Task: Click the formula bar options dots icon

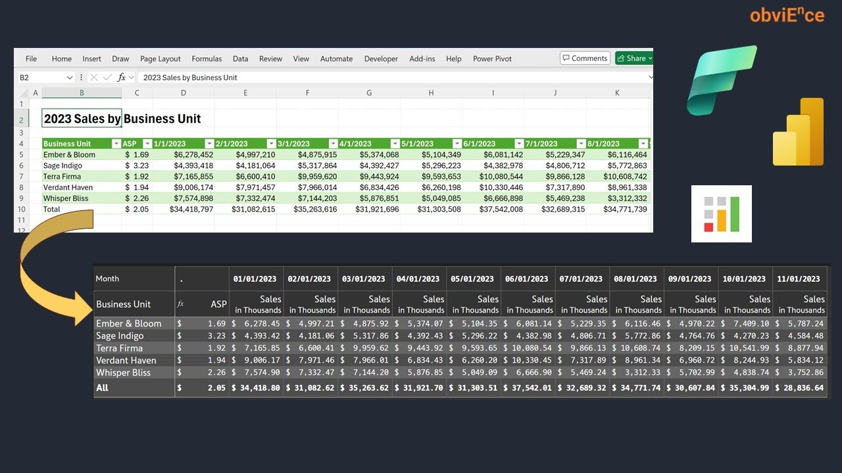Action: click(x=82, y=78)
